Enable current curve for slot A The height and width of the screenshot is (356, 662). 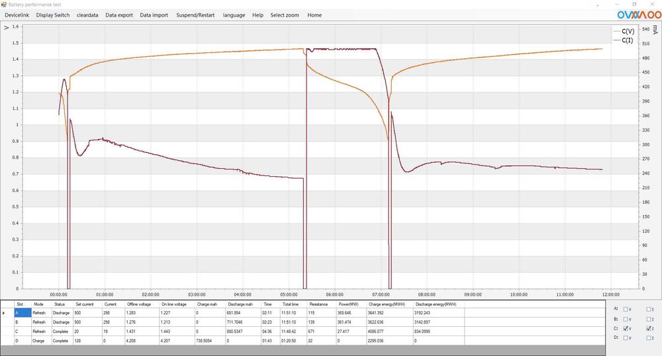coord(649,309)
